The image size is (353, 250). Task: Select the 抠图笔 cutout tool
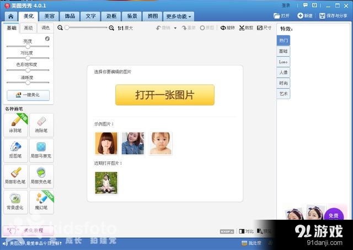point(15,151)
